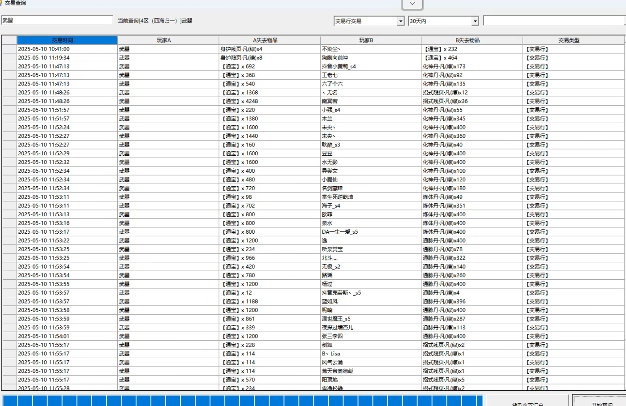626x406 pixels.
Task: Click the 武瞾 player name input field
Action: [x=57, y=20]
